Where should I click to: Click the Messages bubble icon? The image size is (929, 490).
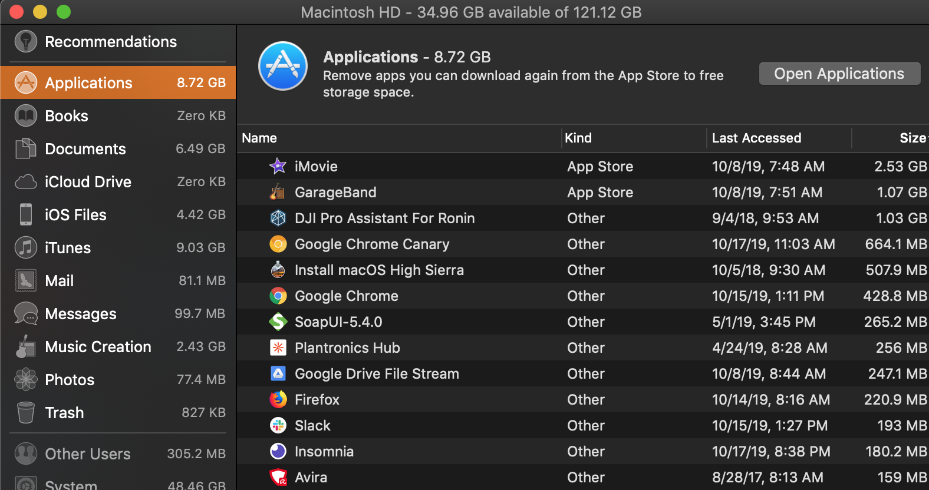(26, 314)
